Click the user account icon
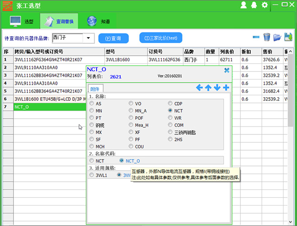This screenshot has width=297, height=226. [244, 5]
